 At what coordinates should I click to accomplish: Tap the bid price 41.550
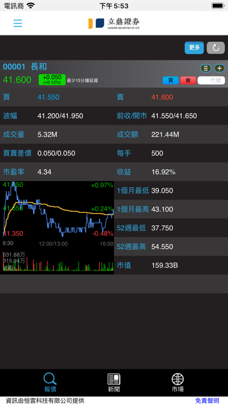48,97
